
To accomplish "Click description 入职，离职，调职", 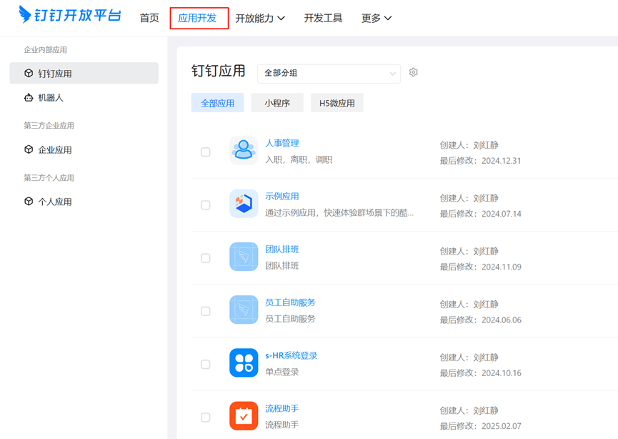I will 299,159.
